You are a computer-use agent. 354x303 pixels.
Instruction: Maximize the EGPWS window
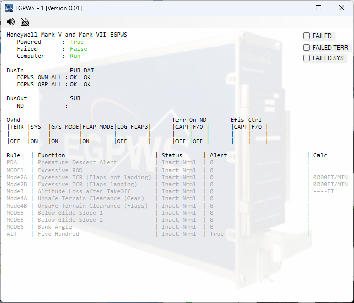point(318,8)
